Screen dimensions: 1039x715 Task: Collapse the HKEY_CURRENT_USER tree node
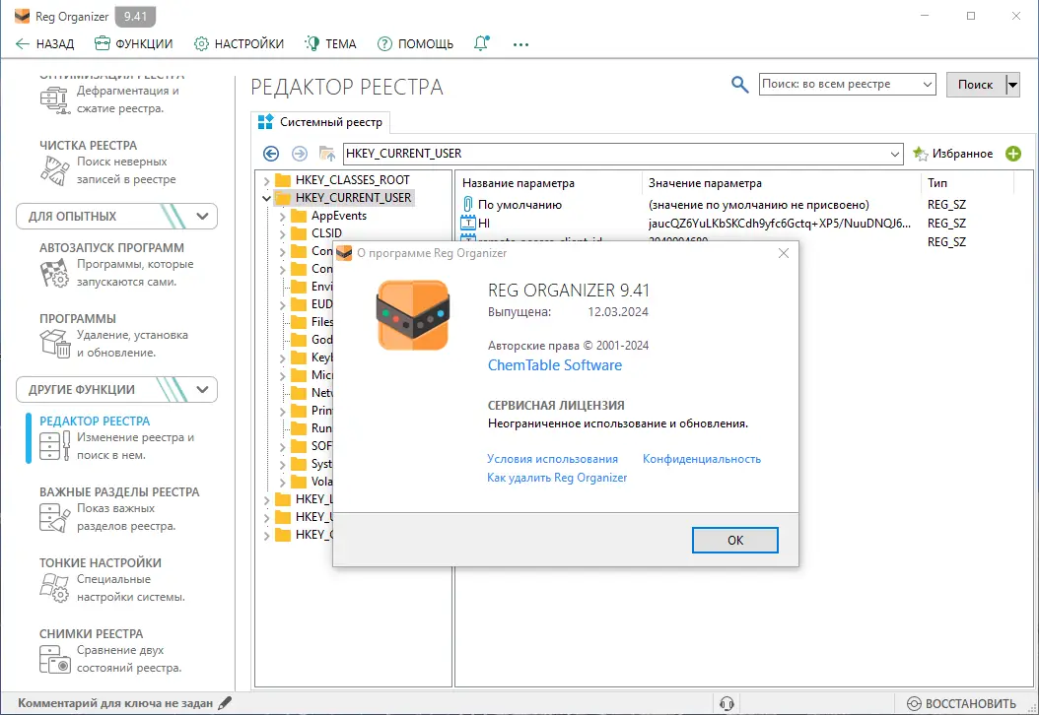click(266, 198)
